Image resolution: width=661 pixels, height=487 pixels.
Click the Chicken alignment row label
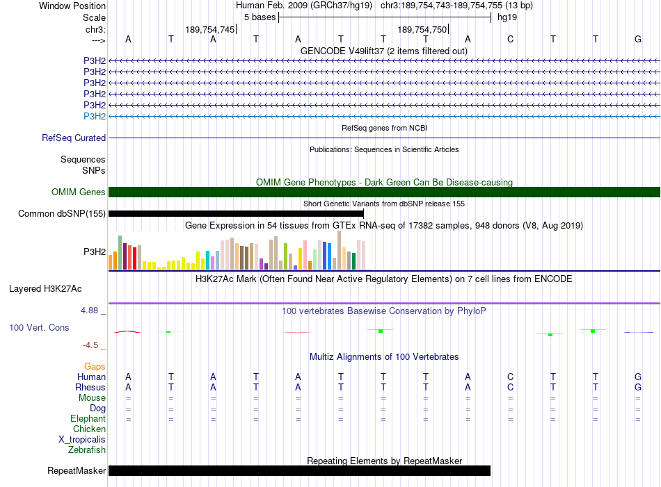pos(89,429)
